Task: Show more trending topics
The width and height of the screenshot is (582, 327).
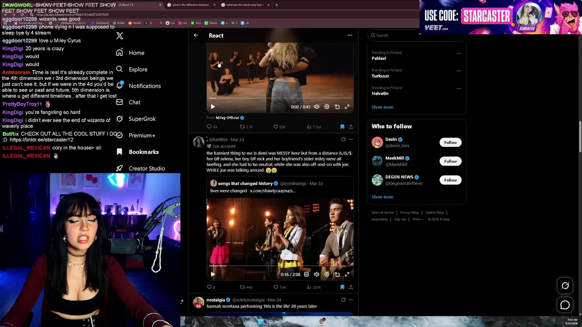Action: click(x=382, y=107)
